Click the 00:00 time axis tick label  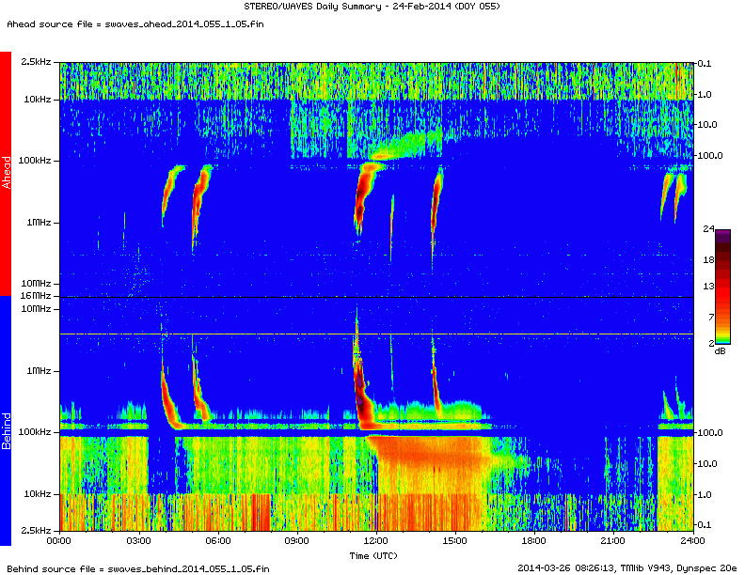tap(59, 541)
